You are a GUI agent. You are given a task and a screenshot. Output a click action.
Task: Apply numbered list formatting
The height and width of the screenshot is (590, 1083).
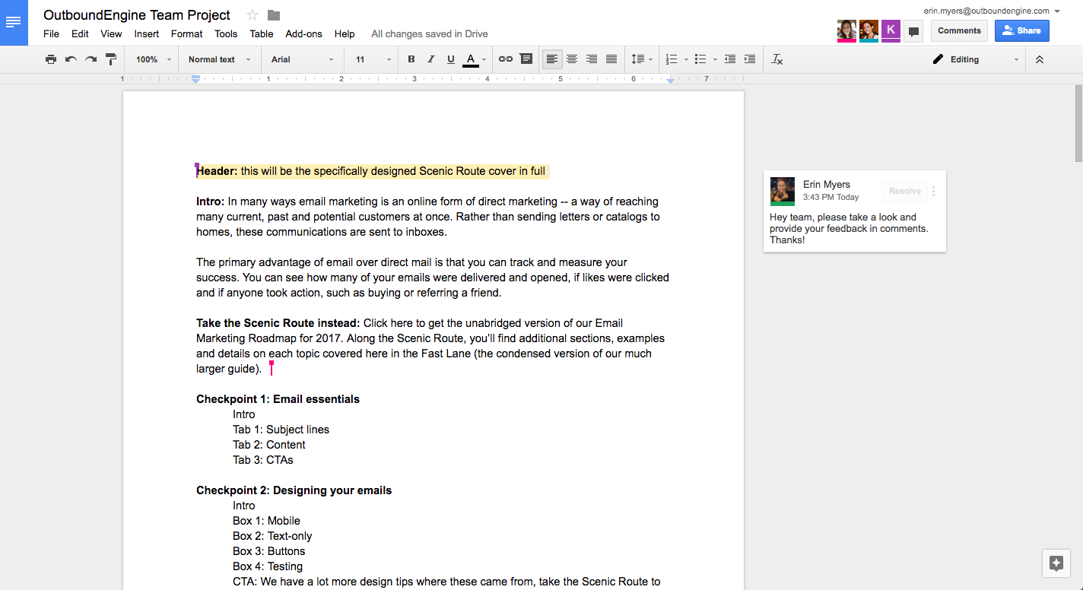[672, 59]
